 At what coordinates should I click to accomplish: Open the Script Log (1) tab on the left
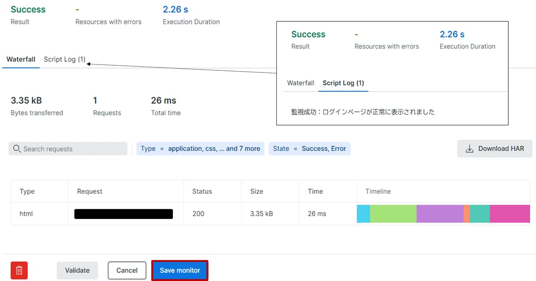coord(64,59)
